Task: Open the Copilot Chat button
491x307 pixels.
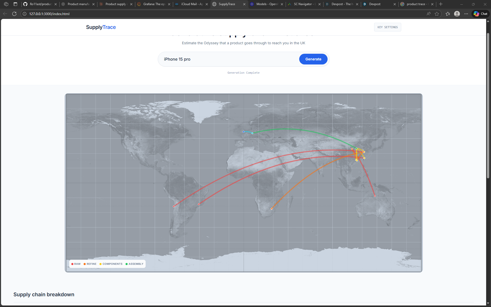Action: (x=481, y=14)
